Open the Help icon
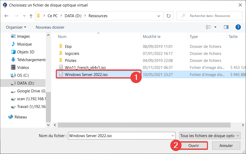The image size is (246, 154). coord(238,27)
